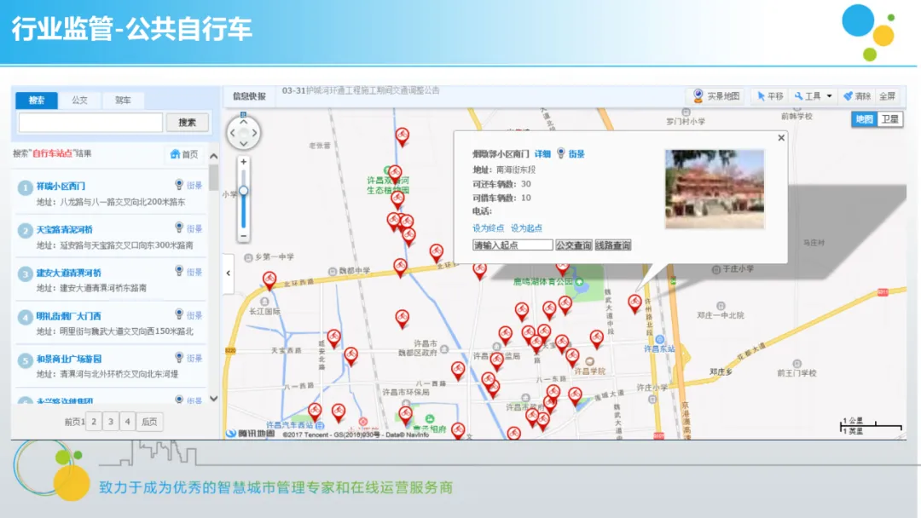Viewport: 921px width, 518px height.
Task: Close the station info popup
Action: tap(781, 138)
